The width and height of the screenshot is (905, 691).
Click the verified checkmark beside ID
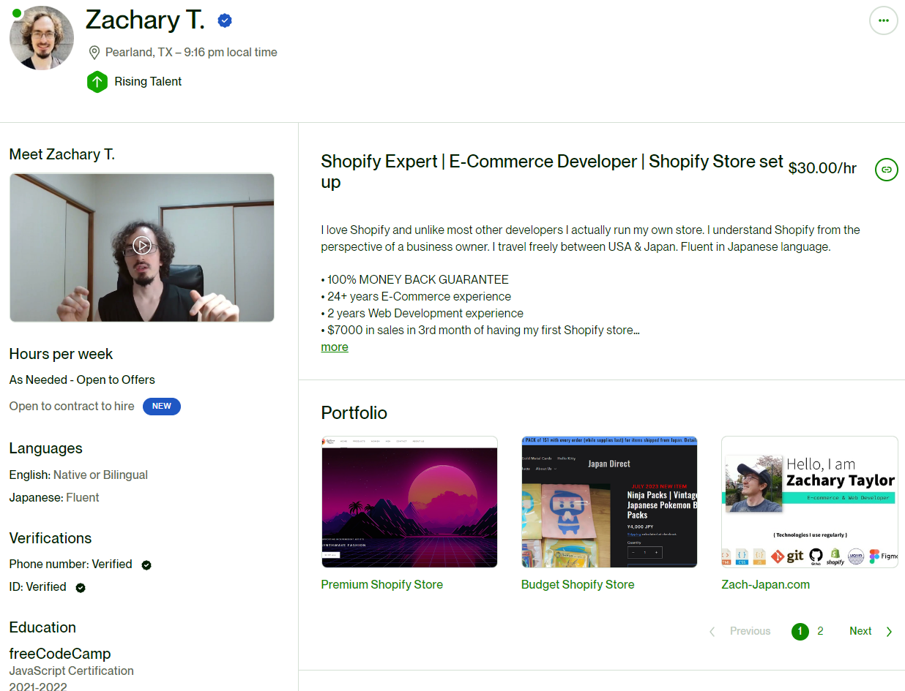(80, 587)
